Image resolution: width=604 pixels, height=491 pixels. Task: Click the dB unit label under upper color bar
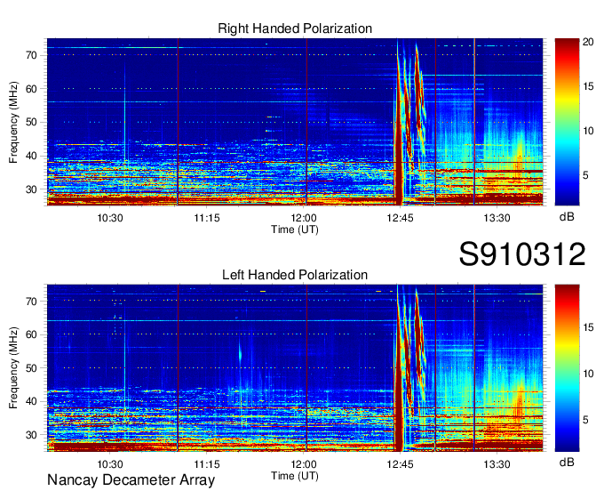(567, 217)
